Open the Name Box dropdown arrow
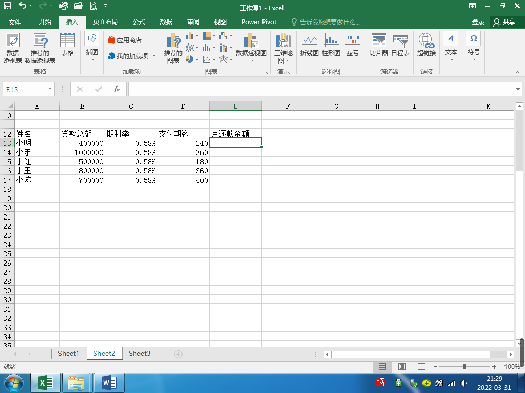This screenshot has height=393, width=525. [x=50, y=89]
